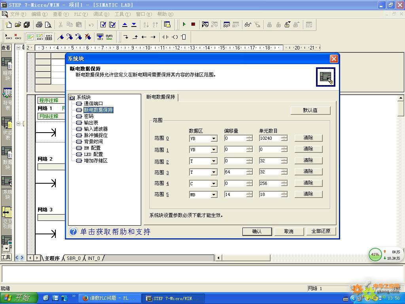Click the 开始 Start button on the taskbar

point(19,298)
